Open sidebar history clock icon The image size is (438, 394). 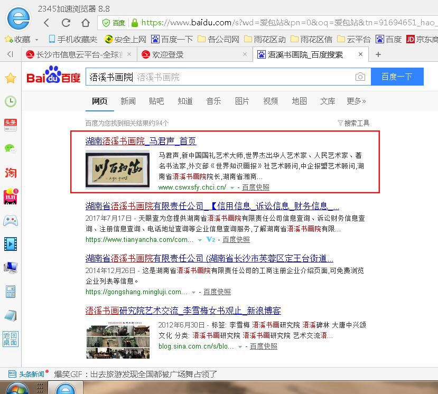pos(11,101)
